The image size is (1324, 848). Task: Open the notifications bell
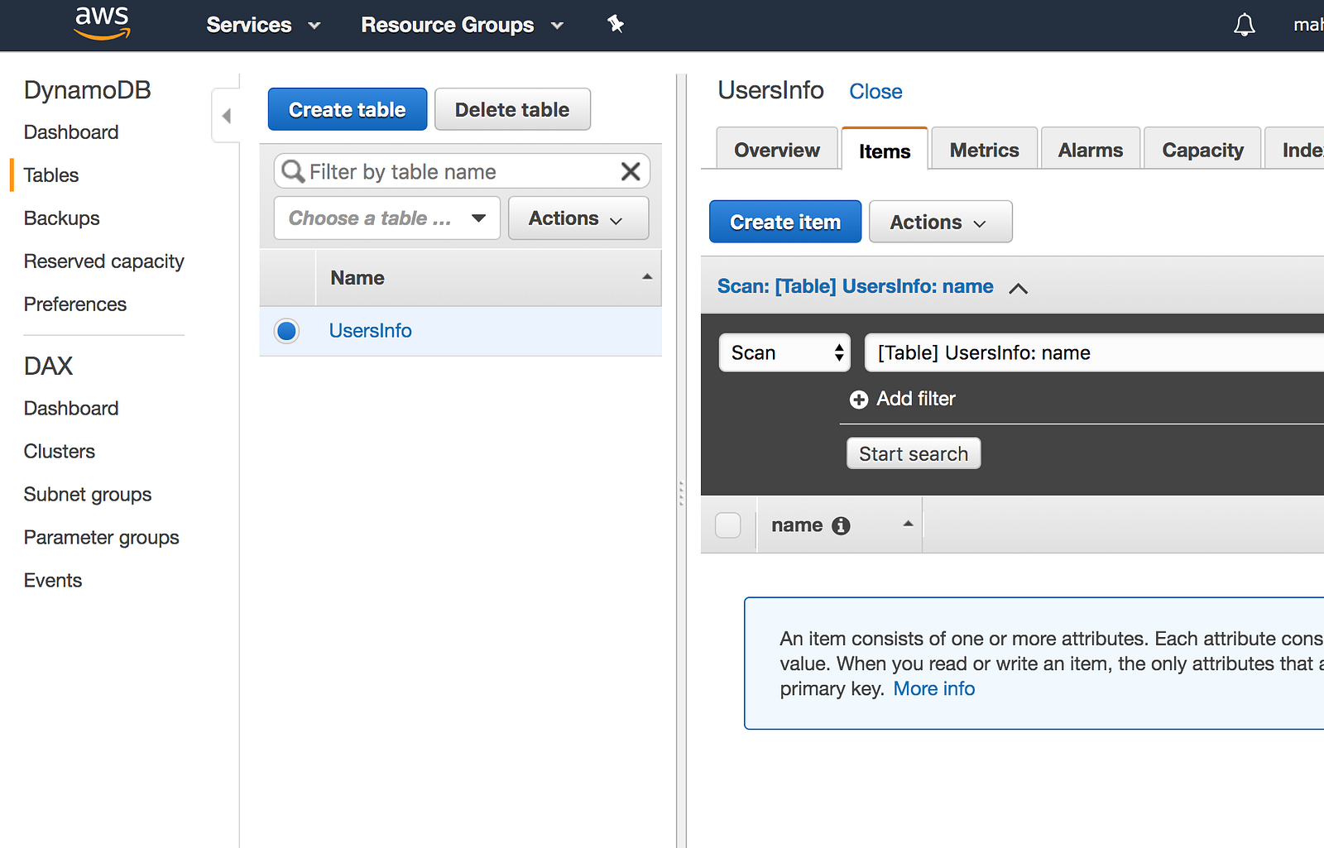[x=1245, y=25]
